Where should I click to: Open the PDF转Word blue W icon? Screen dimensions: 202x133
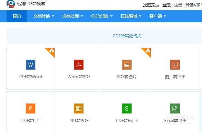point(31,65)
